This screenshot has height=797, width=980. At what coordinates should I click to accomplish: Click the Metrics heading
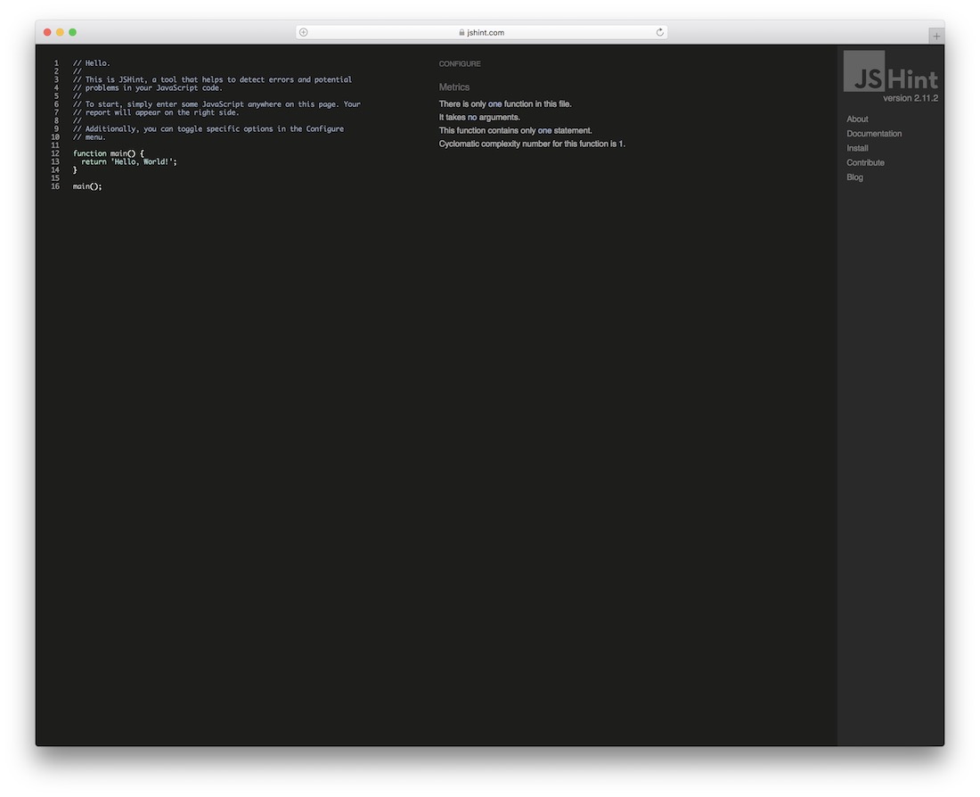tap(454, 87)
